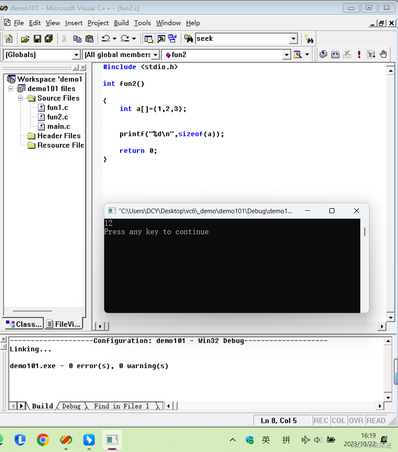
Task: Toggle the Output window icon
Action: 161,39
